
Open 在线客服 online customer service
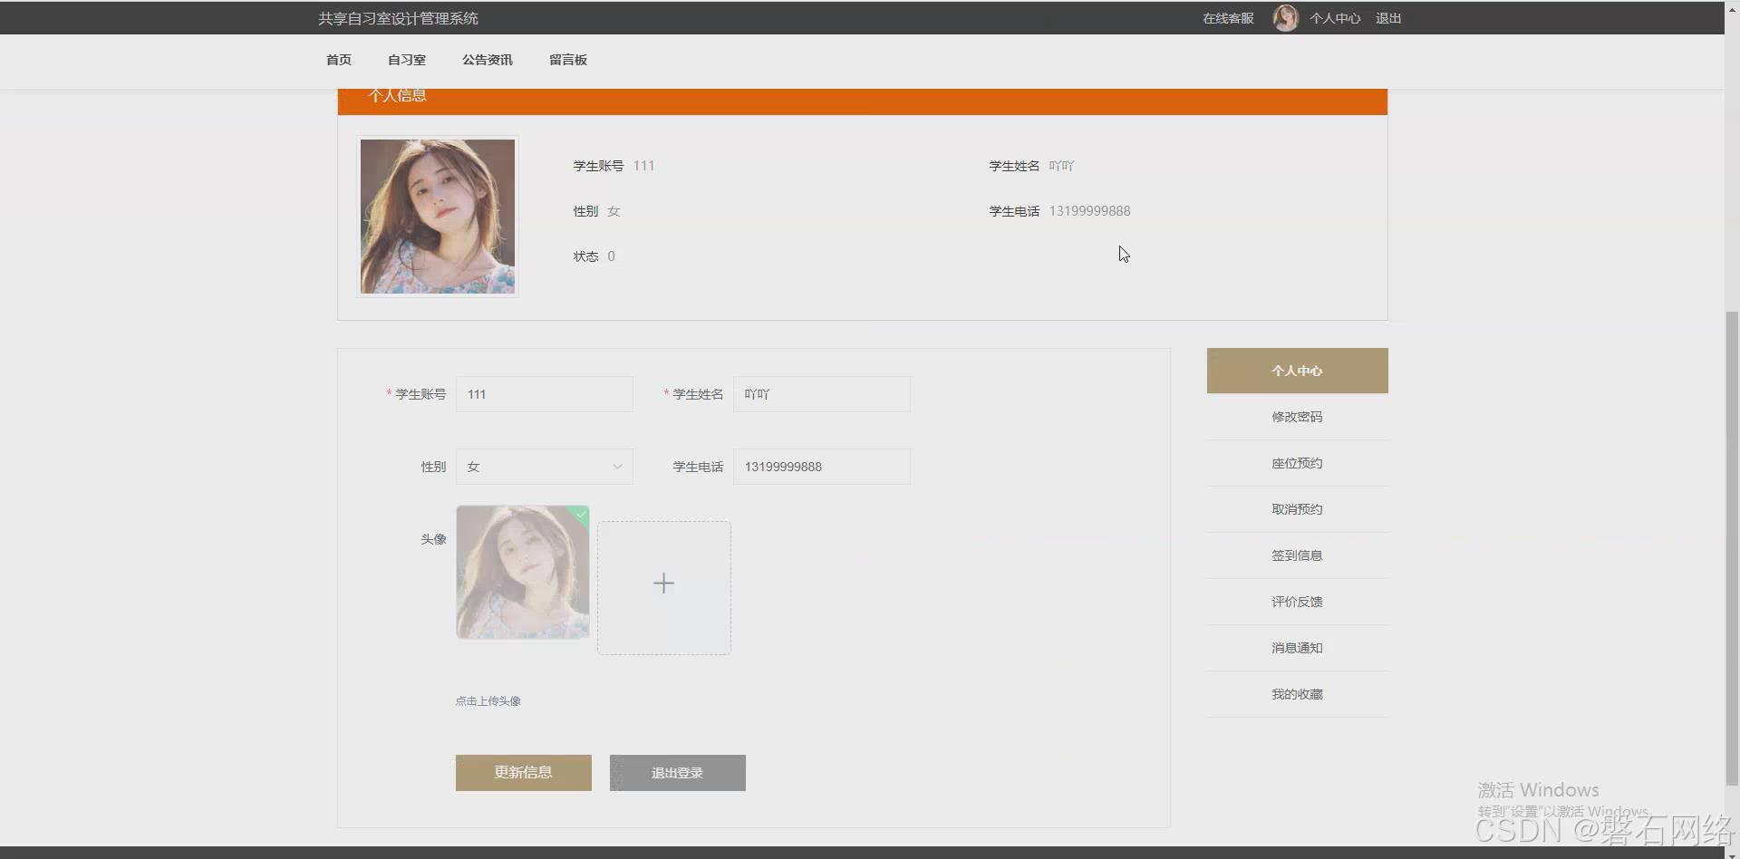point(1226,17)
